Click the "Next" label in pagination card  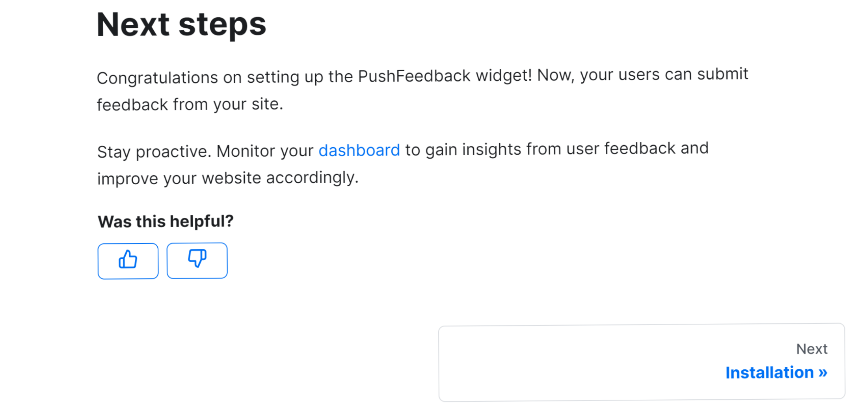(811, 349)
